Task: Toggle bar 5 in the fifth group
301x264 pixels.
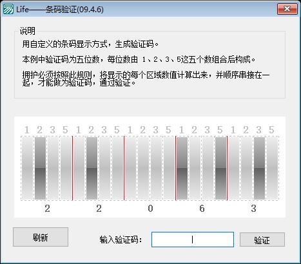Action: point(272,169)
